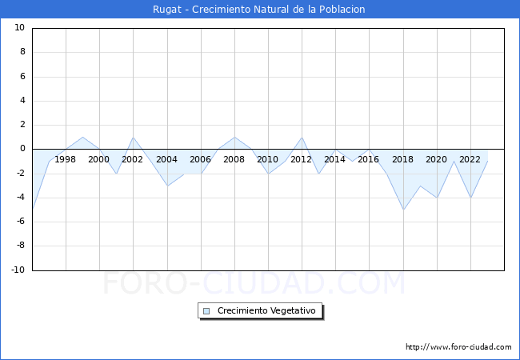Select the 1998 x-axis year label
The width and height of the screenshot is (520, 360).
click(x=66, y=159)
